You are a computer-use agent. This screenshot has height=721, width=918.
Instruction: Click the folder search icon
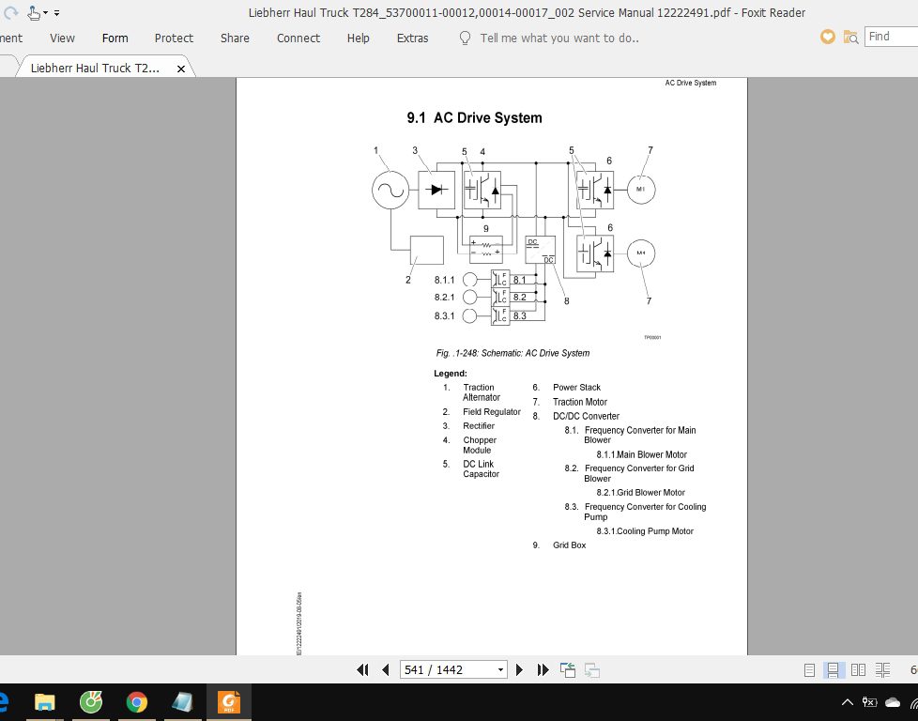[x=850, y=37]
